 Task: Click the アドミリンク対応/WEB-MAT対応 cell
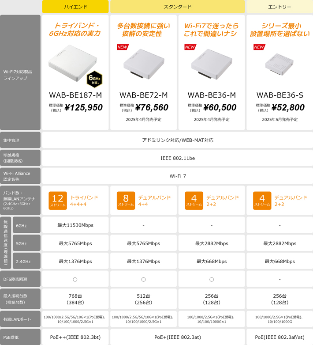tap(178, 140)
